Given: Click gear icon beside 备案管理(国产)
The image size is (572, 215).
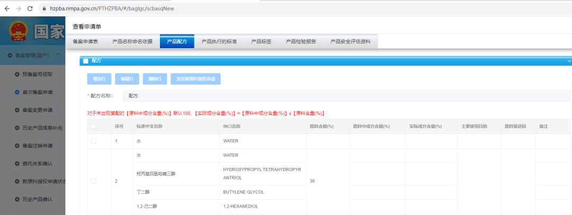Looking at the screenshot, I should click(x=10, y=56).
